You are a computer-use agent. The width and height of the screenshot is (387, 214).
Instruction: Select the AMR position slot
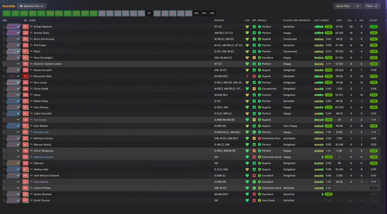click(76, 13)
